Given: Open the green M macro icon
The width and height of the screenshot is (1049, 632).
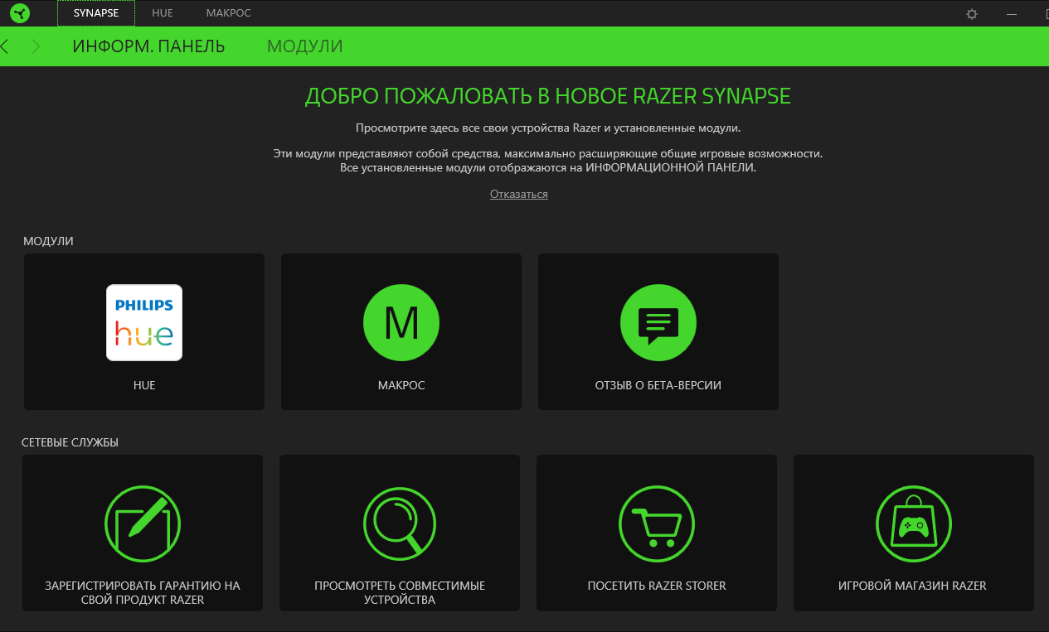Looking at the screenshot, I should pyautogui.click(x=401, y=323).
